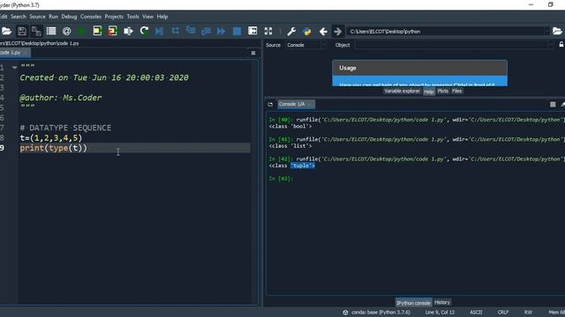This screenshot has height=317, width=565.
Task: Select the Help pane tab
Action: point(428,92)
